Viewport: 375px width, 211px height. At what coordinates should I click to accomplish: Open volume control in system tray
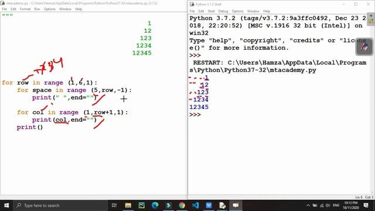point(328,205)
